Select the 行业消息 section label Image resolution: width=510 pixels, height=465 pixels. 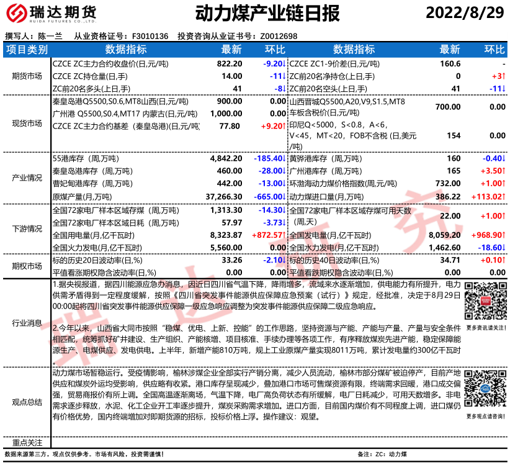pos(27,323)
